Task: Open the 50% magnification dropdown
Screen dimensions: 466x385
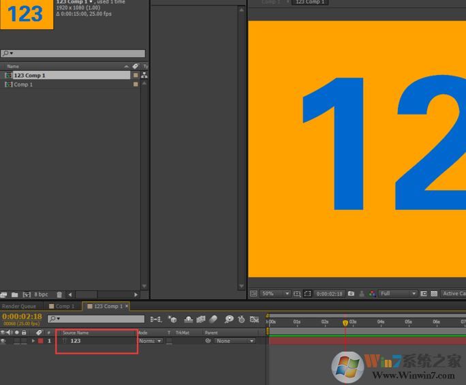Action: pyautogui.click(x=275, y=294)
